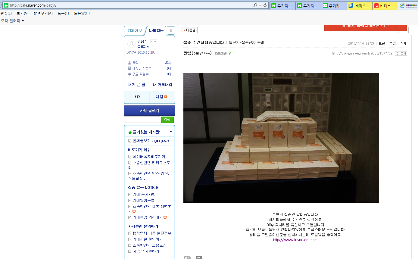418x259 pixels.
Task: Open the address bar autocomplete dropdown arrow
Action: coord(260,5)
